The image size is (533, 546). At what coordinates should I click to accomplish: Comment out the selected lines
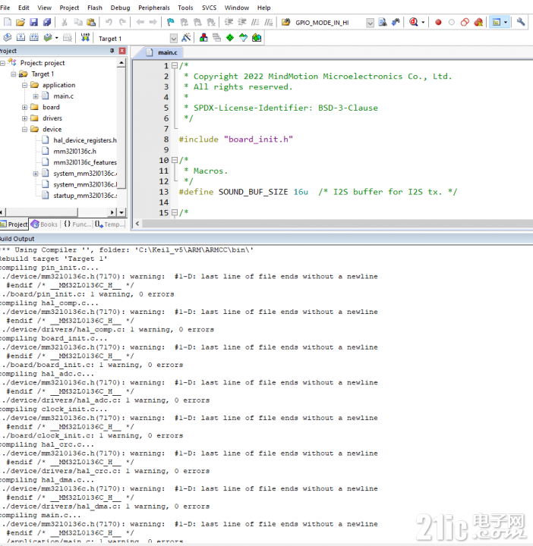(x=255, y=22)
